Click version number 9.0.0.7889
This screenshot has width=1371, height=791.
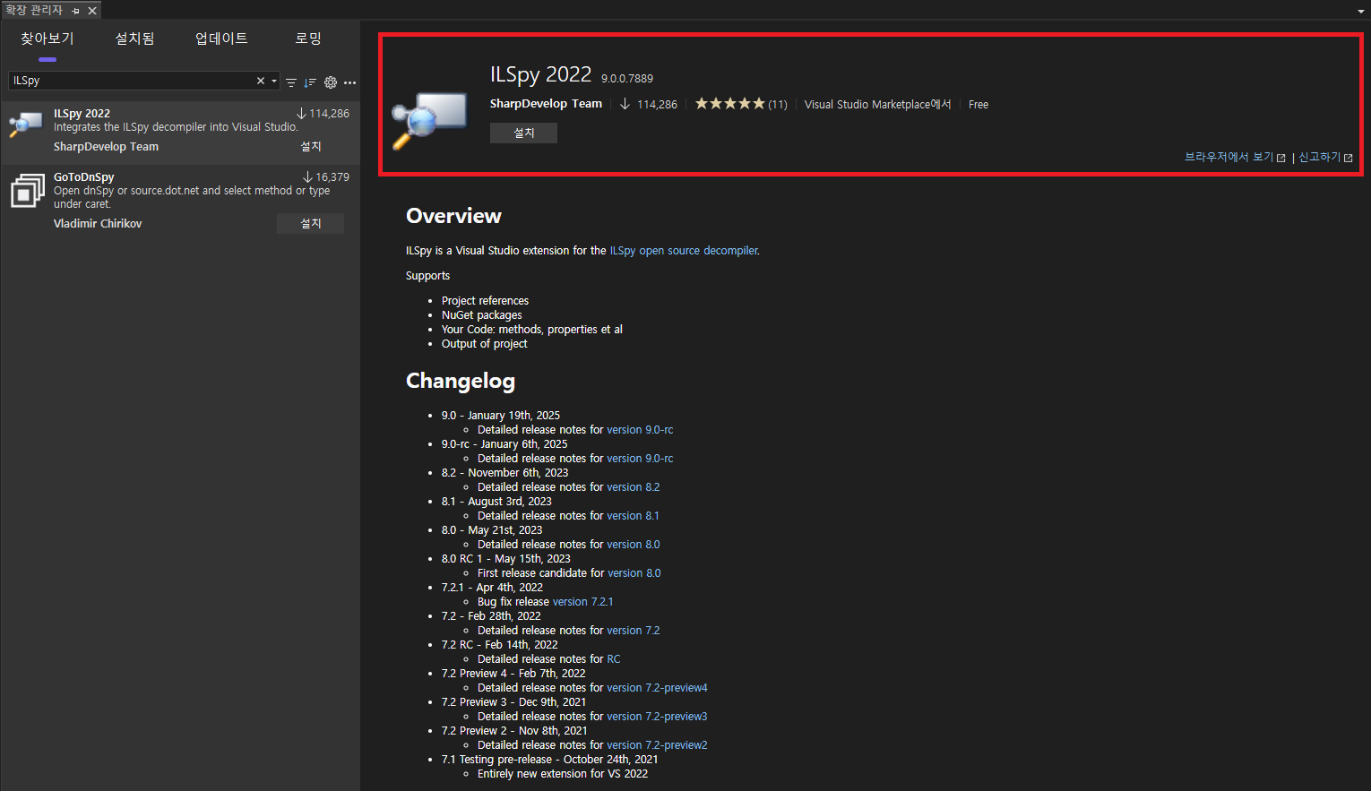pyautogui.click(x=627, y=79)
